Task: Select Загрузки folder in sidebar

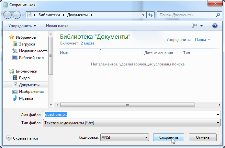Action: (27, 44)
